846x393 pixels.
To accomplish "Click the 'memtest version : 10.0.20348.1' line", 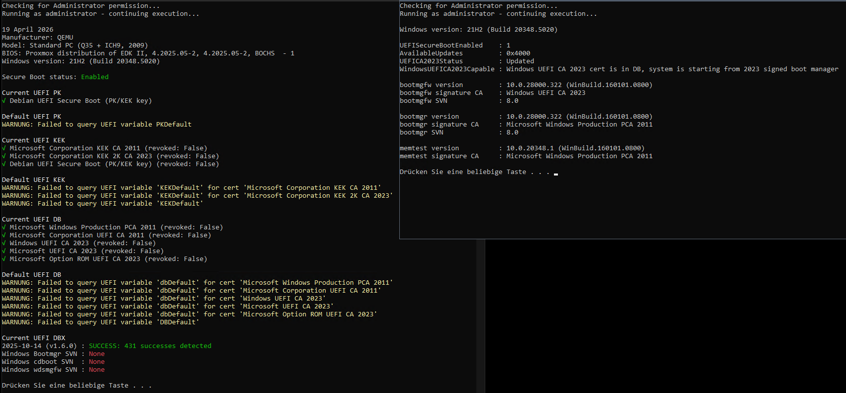I will [x=522, y=148].
